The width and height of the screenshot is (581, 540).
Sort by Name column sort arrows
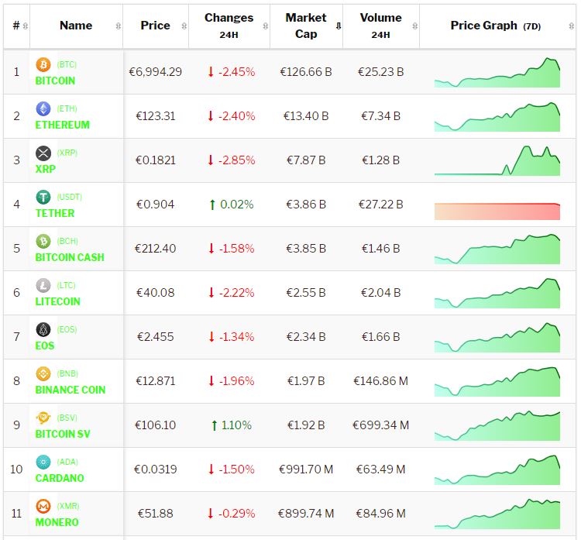(118, 26)
